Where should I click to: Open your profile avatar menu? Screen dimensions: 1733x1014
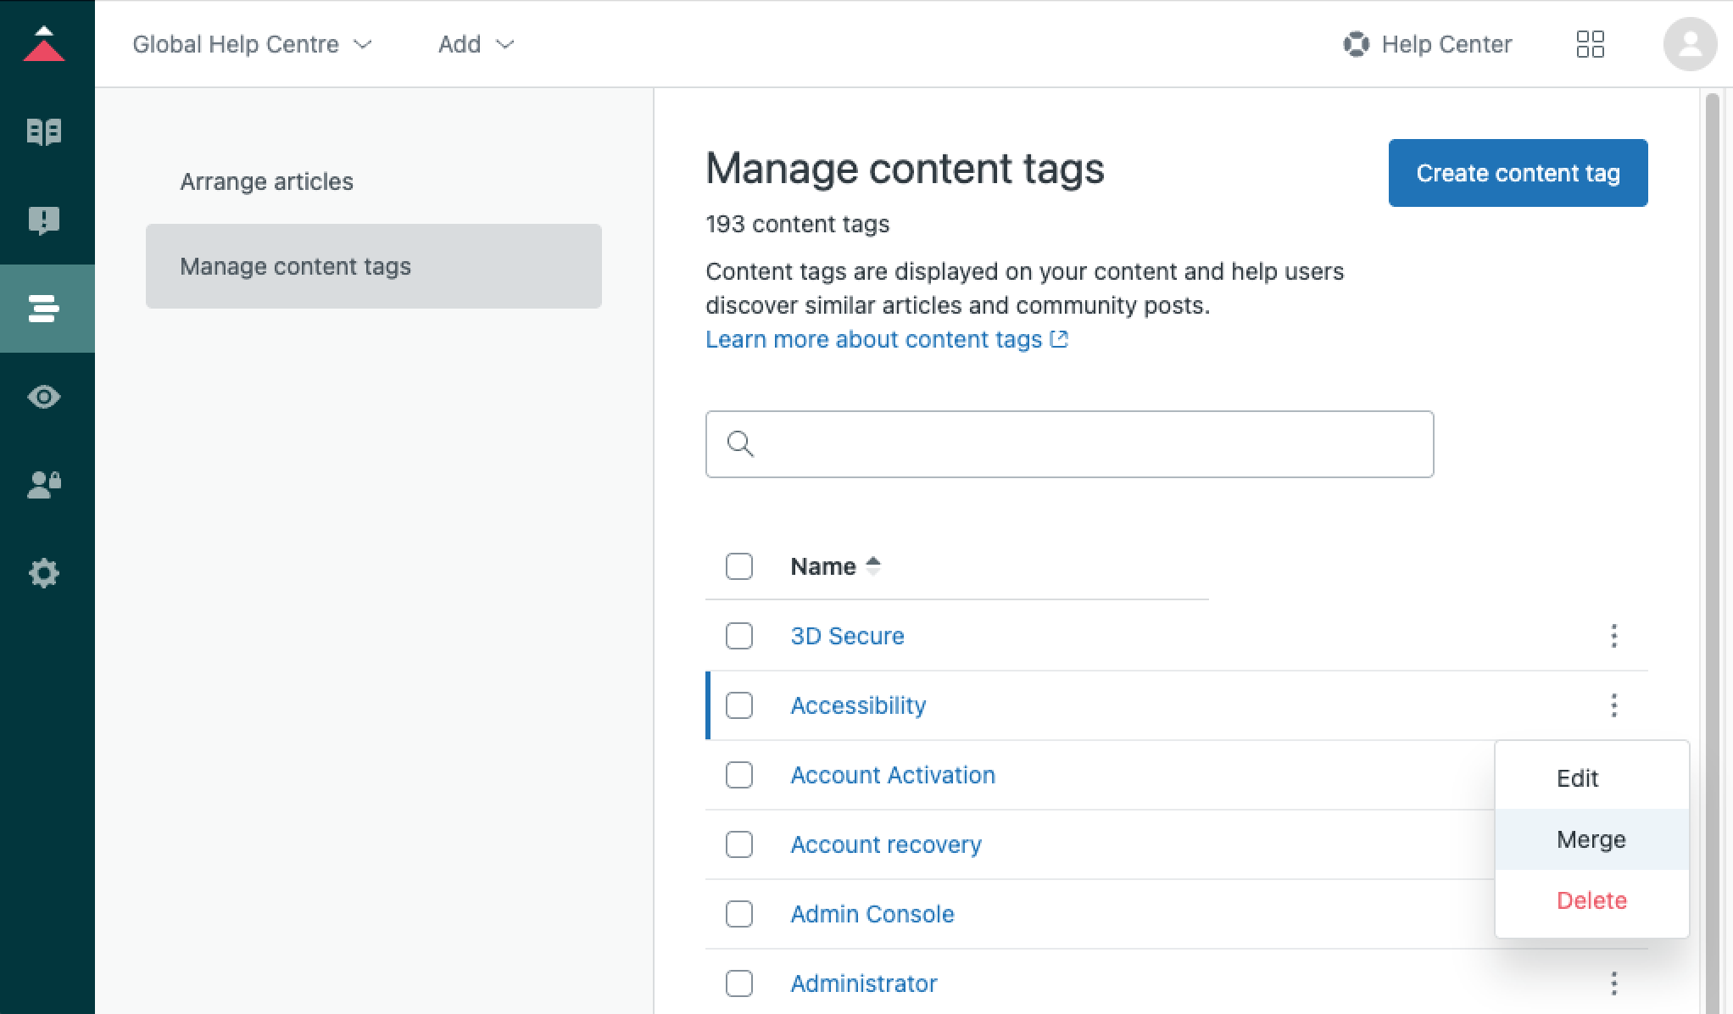point(1690,44)
